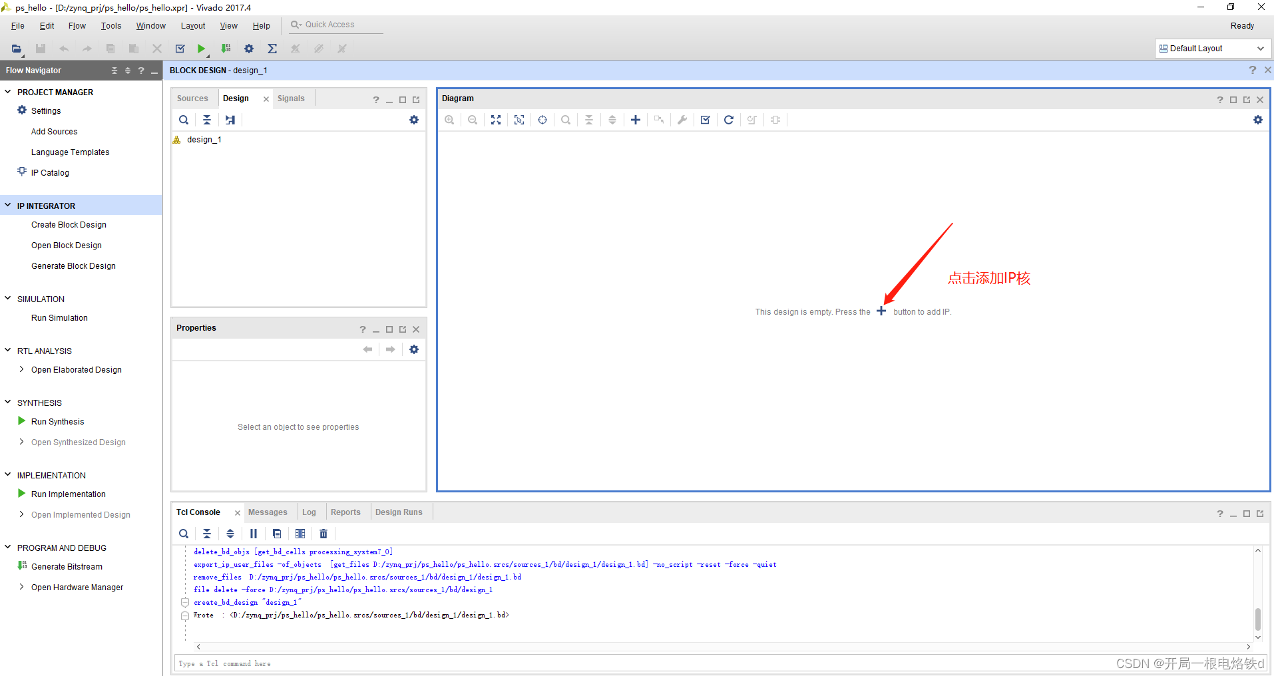Open the Reports tab
Viewport: 1274px width, 676px height.
[x=345, y=512]
